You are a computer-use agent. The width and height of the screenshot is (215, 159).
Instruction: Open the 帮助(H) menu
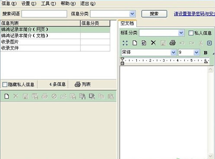68,3
